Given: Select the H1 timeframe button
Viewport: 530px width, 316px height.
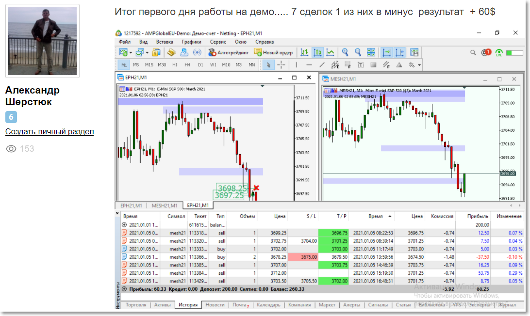Looking at the screenshot, I should (175, 65).
